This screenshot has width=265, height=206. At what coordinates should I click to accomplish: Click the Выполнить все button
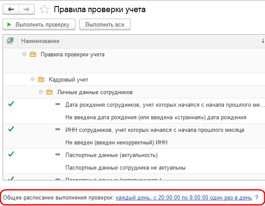pyautogui.click(x=105, y=25)
